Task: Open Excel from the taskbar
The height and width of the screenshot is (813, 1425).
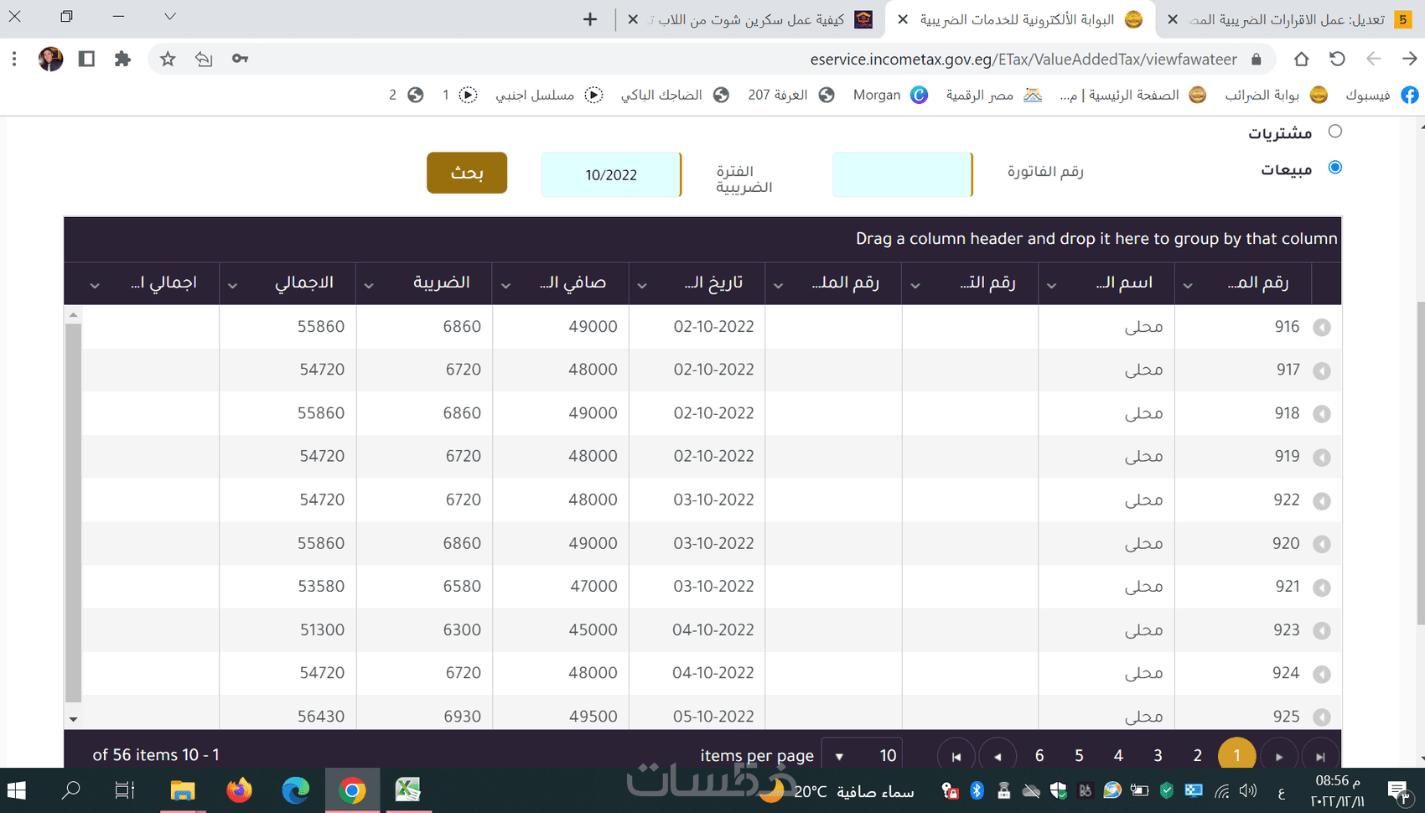Action: (x=408, y=790)
